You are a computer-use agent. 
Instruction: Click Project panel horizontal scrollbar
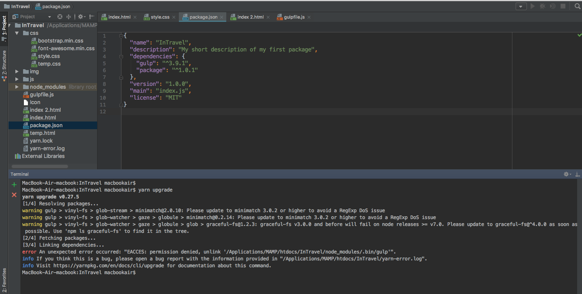40,166
